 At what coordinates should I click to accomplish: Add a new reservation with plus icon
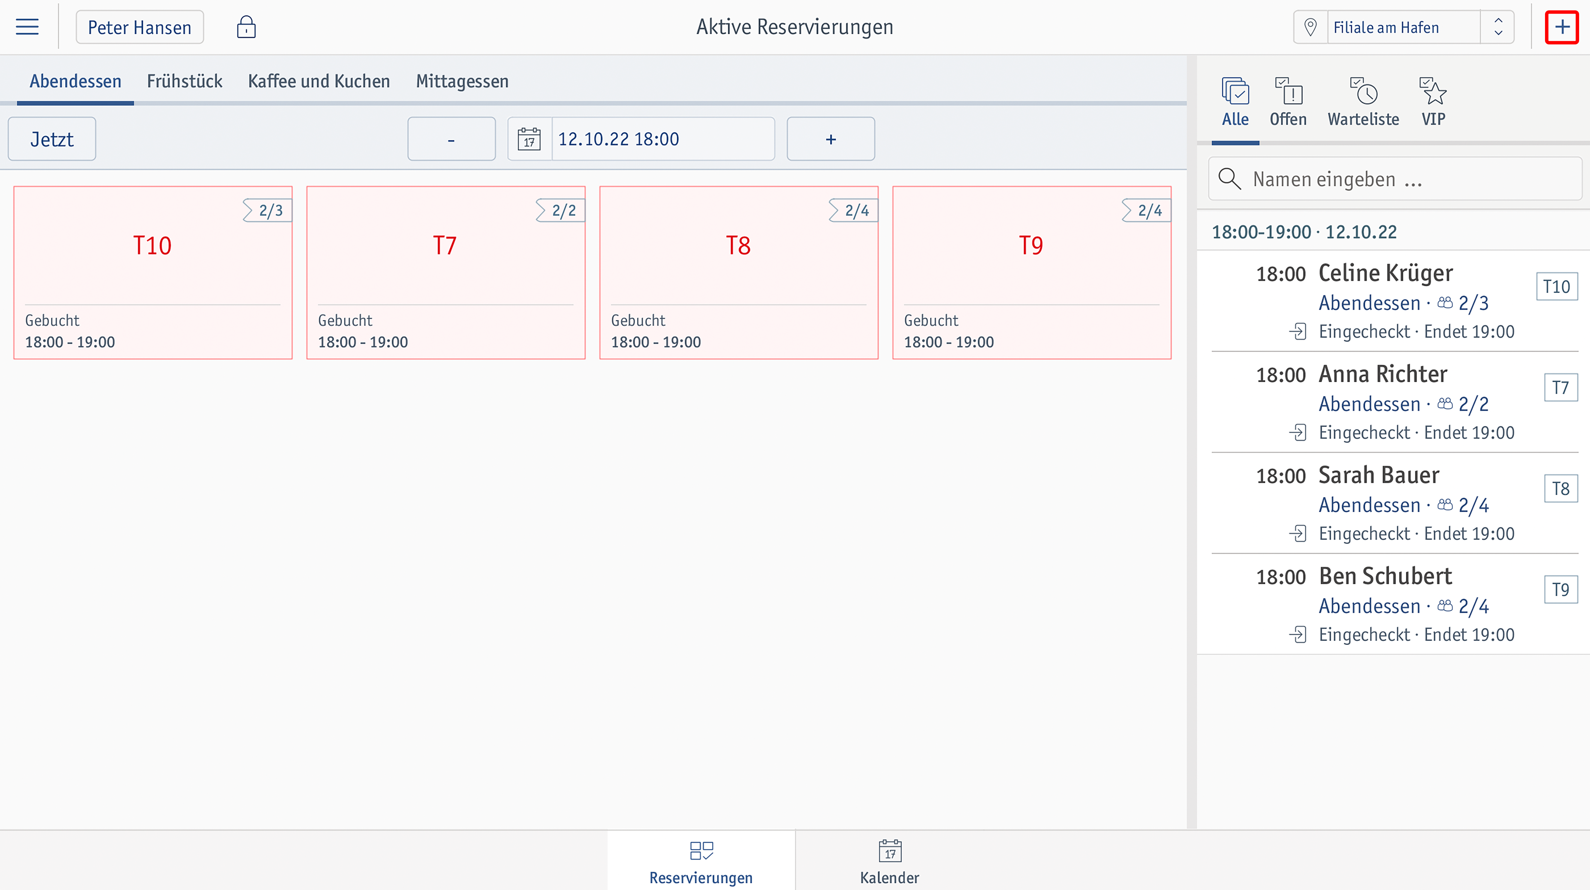click(1562, 27)
